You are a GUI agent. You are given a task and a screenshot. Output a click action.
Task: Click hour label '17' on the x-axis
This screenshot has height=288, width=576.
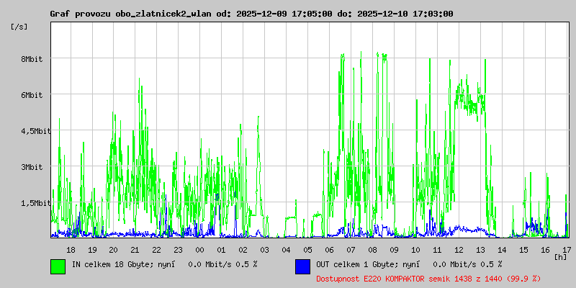[x=566, y=250]
